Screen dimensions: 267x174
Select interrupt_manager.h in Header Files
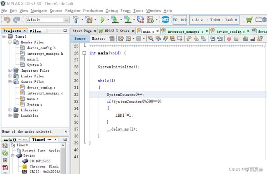[45, 54]
